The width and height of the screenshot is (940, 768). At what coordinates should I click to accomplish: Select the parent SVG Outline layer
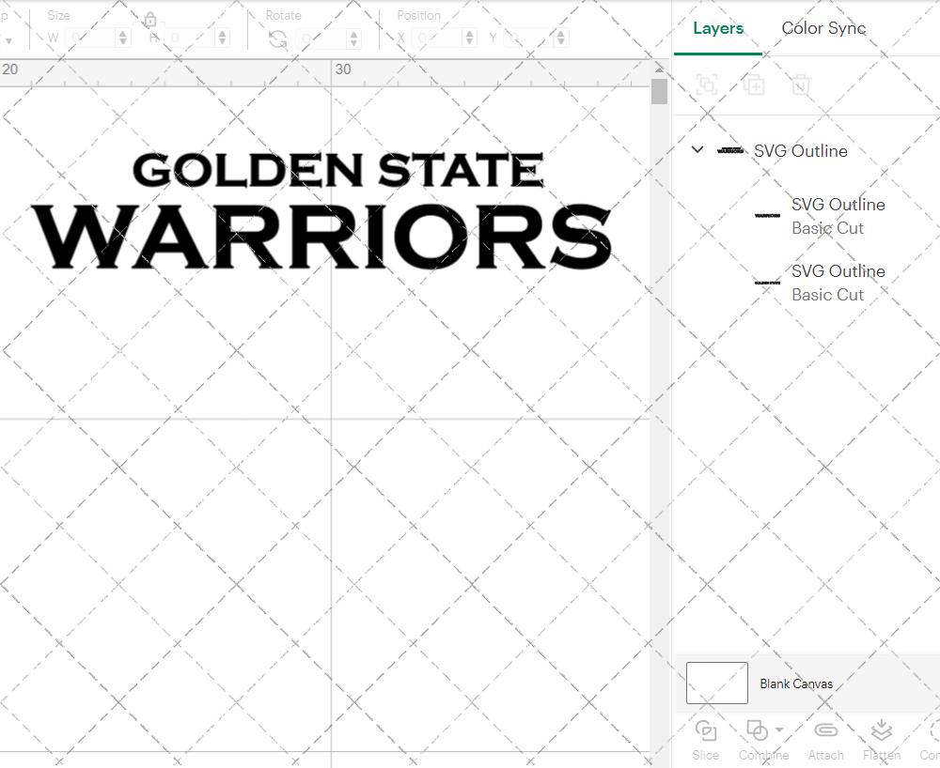click(800, 150)
